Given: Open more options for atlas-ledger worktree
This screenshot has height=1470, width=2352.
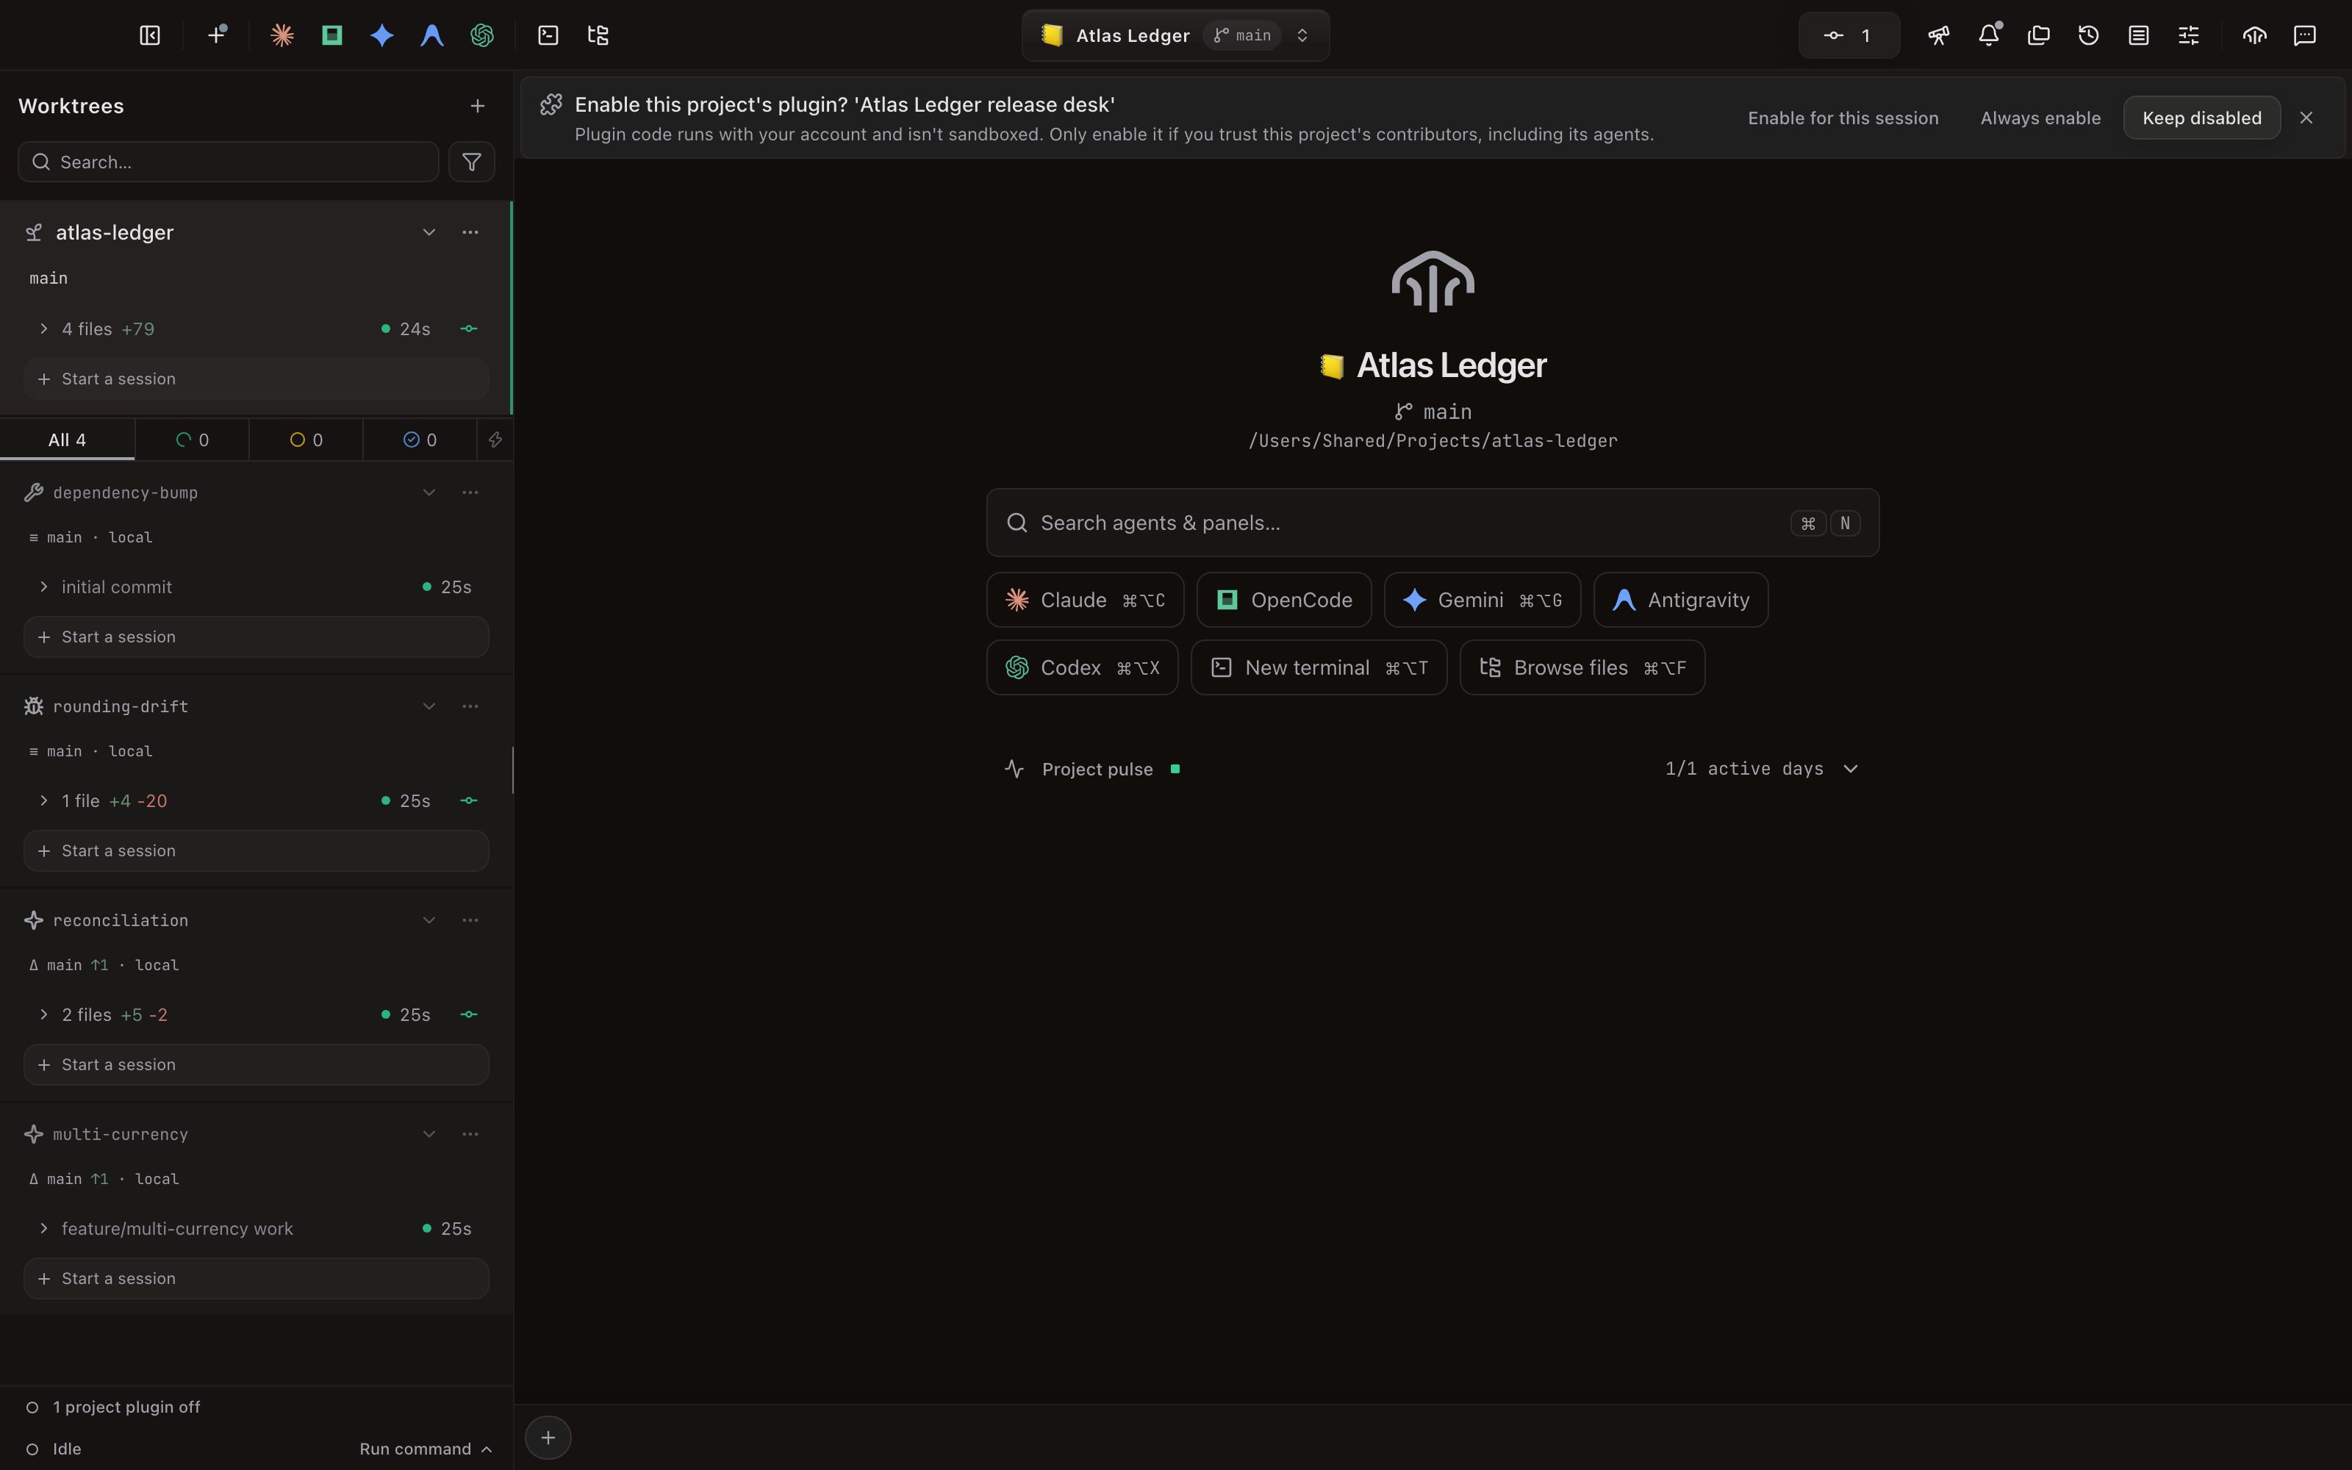Looking at the screenshot, I should tap(470, 232).
